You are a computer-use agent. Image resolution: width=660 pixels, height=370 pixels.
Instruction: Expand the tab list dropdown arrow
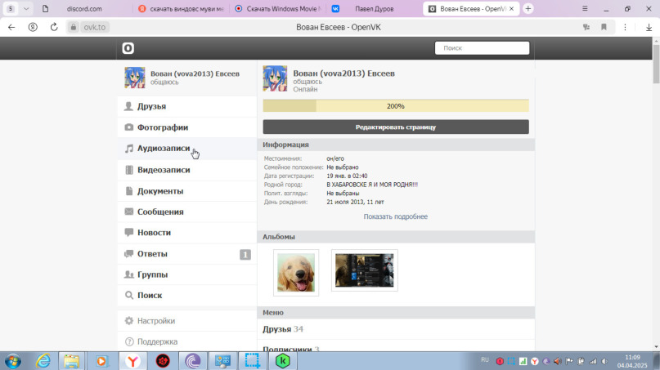(27, 8)
